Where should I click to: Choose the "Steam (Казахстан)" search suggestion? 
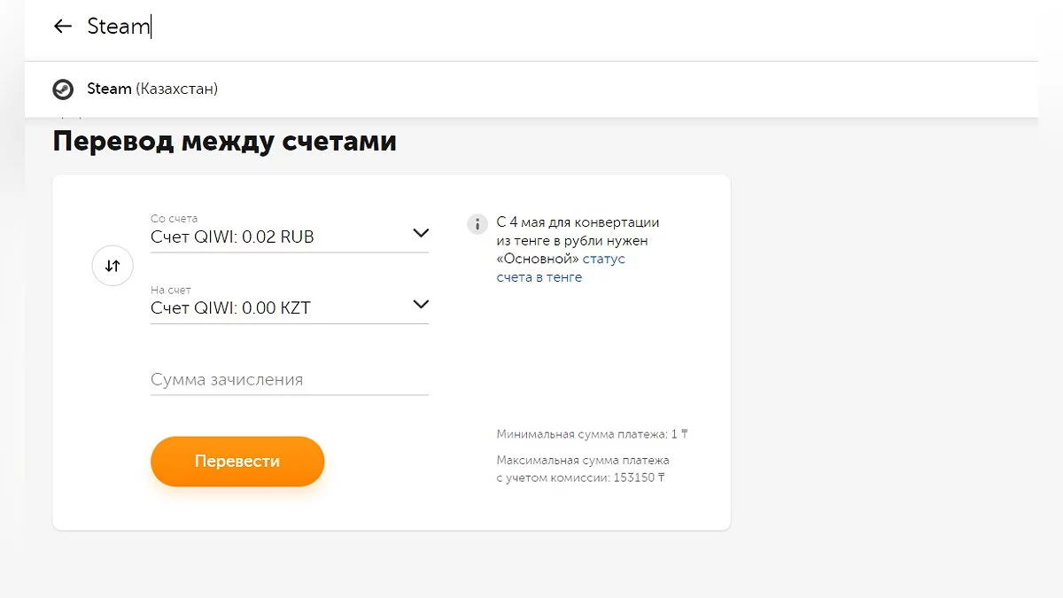click(x=152, y=89)
